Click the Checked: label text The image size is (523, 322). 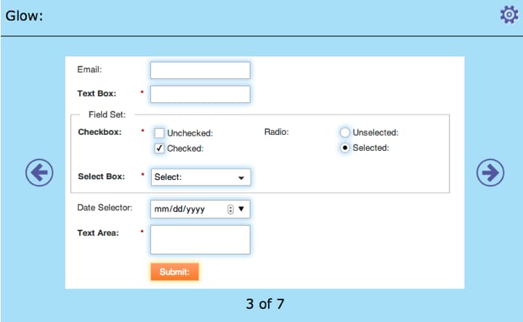(x=185, y=149)
